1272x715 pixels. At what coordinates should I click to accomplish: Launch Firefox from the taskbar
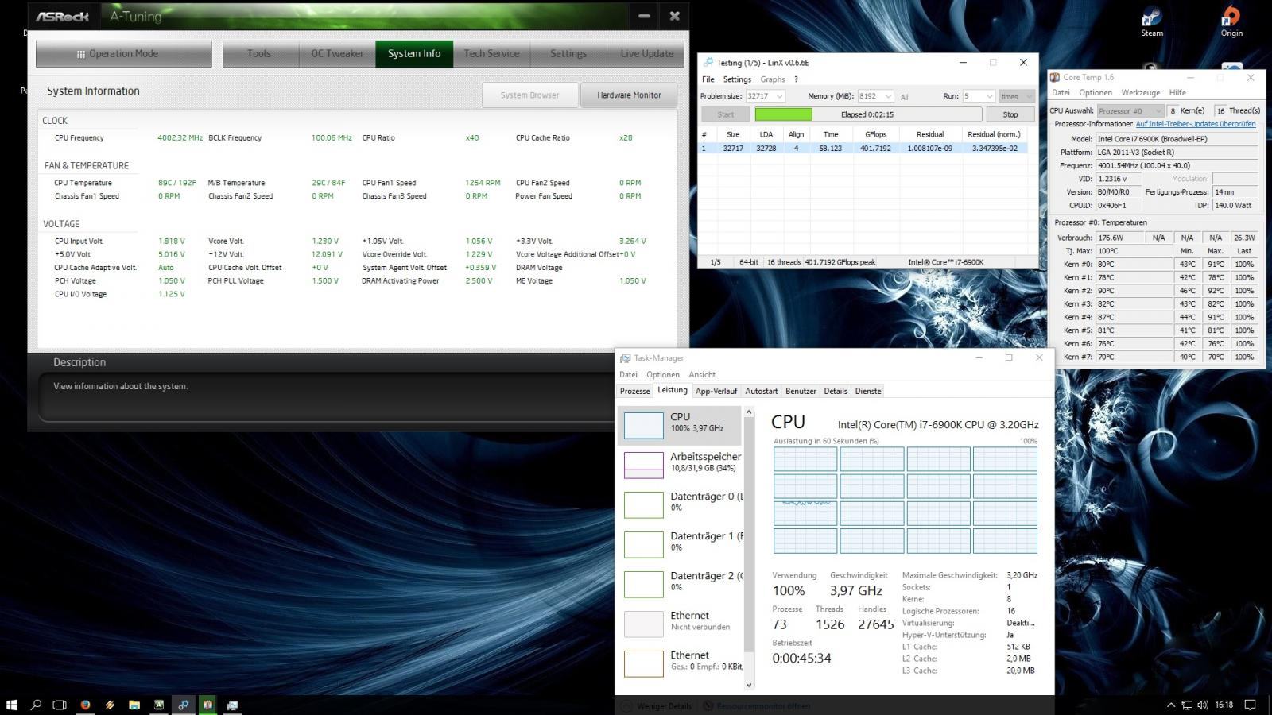coord(85,705)
